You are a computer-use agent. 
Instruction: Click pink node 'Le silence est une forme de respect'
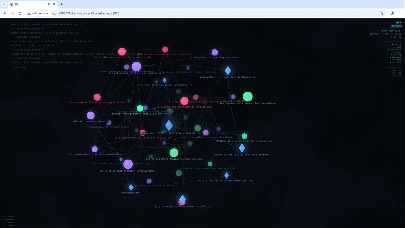pyautogui.click(x=184, y=101)
